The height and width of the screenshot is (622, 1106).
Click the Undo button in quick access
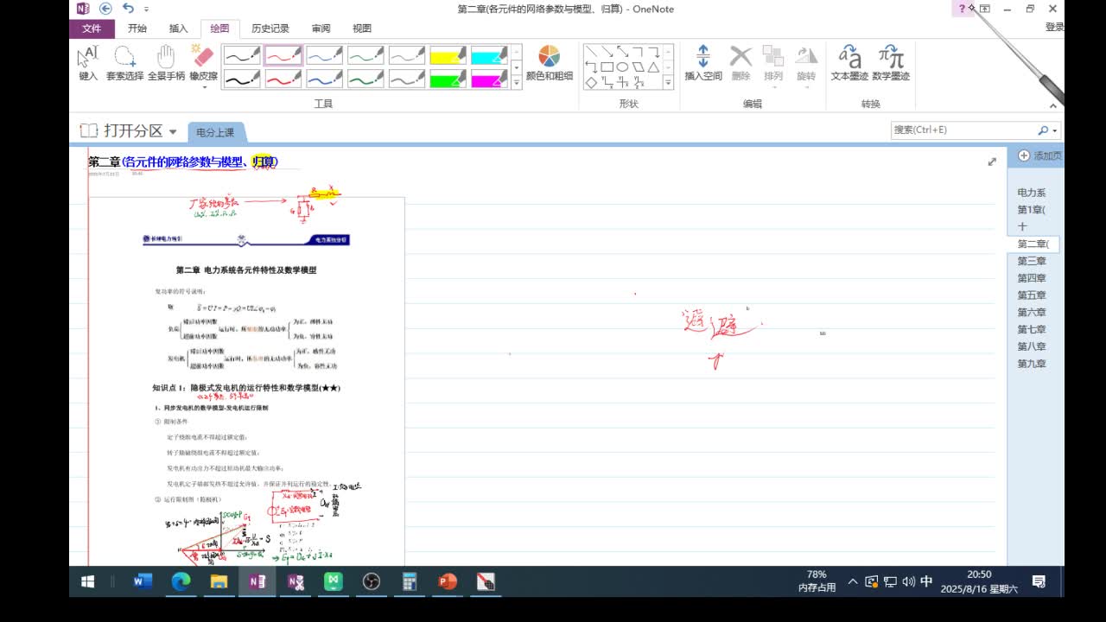pos(129,9)
